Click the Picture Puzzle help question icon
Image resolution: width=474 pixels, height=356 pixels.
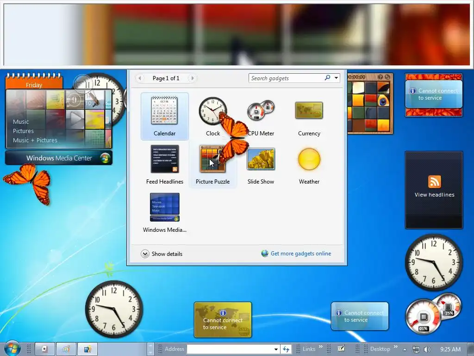pyautogui.click(x=380, y=77)
